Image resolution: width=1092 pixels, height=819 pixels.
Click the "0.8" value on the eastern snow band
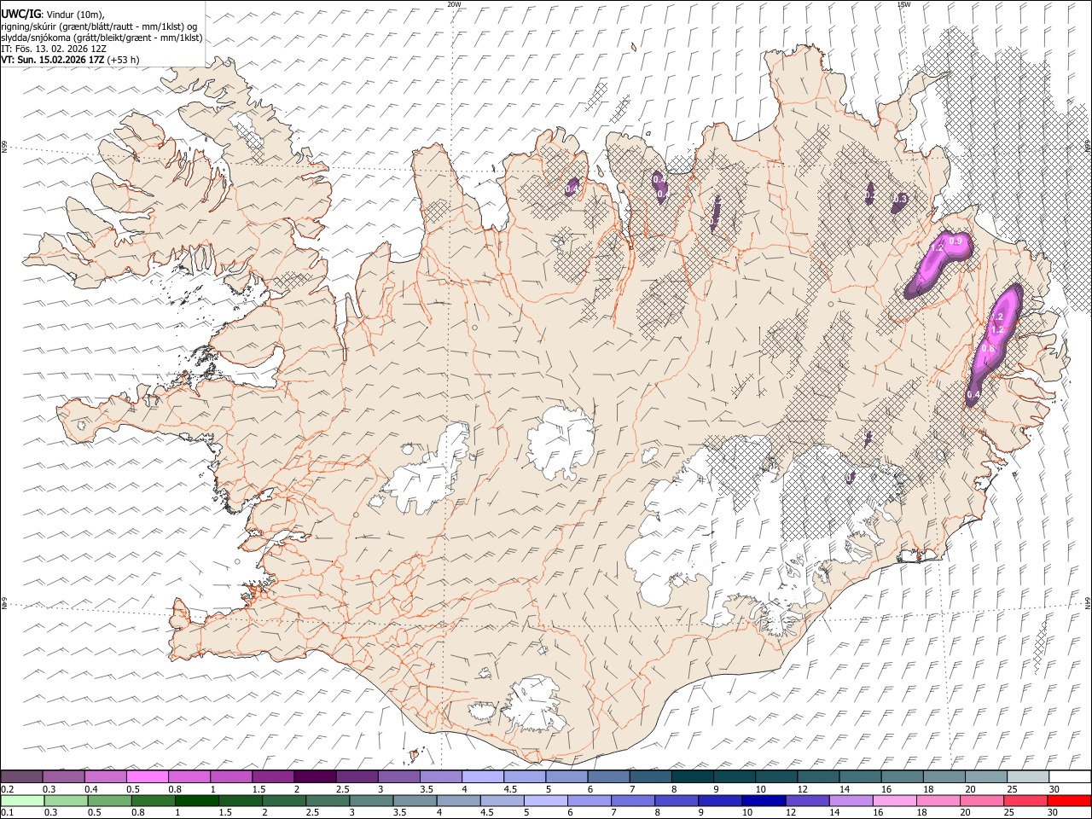tap(988, 348)
